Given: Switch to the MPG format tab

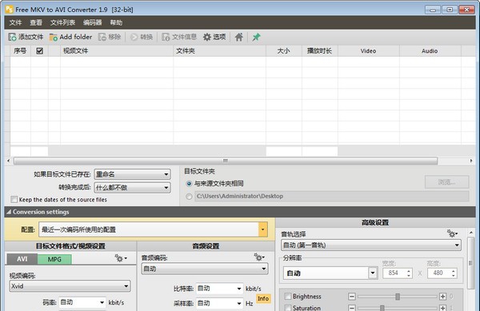Looking at the screenshot, I should coord(54,259).
